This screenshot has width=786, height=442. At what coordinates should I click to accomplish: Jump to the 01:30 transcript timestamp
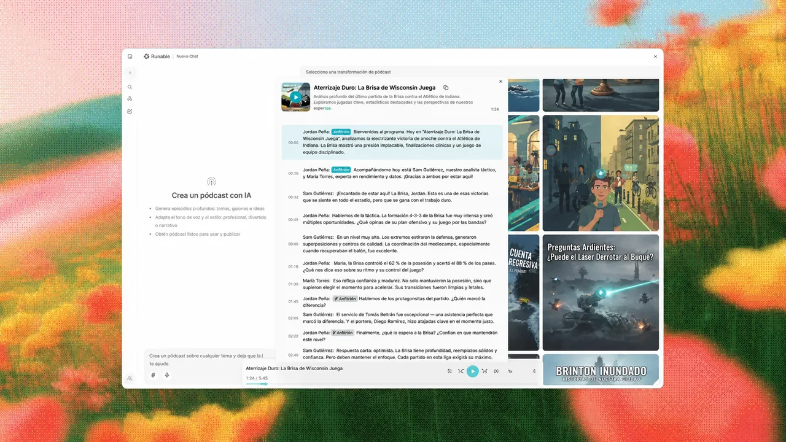293,284
